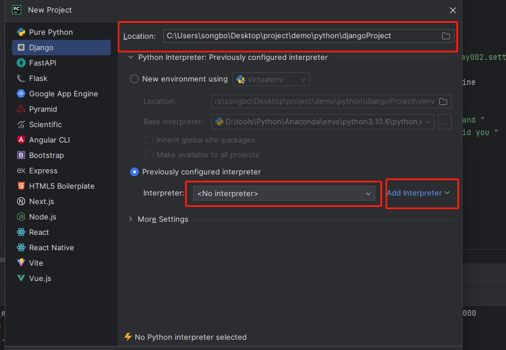Click the venv location folder icon
The image size is (506, 350).
click(443, 101)
